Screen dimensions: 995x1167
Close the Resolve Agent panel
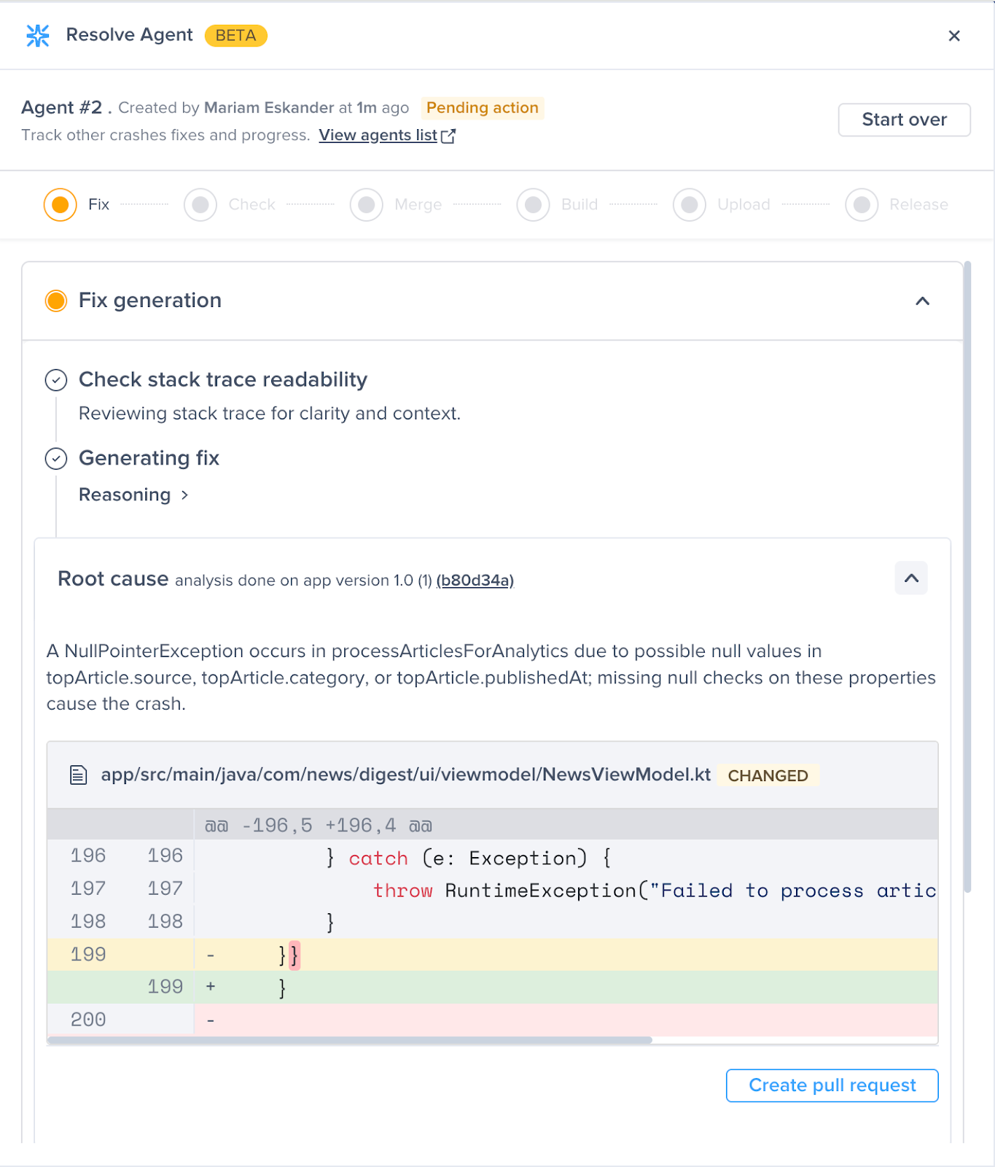954,36
